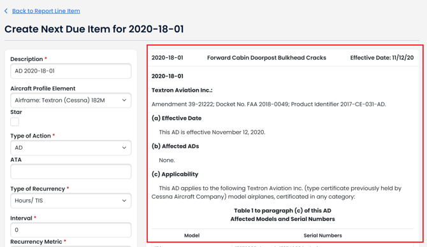Click the AD number 2020-18-01 in document header
Screen dimensions: 427x247
[x=167, y=58]
